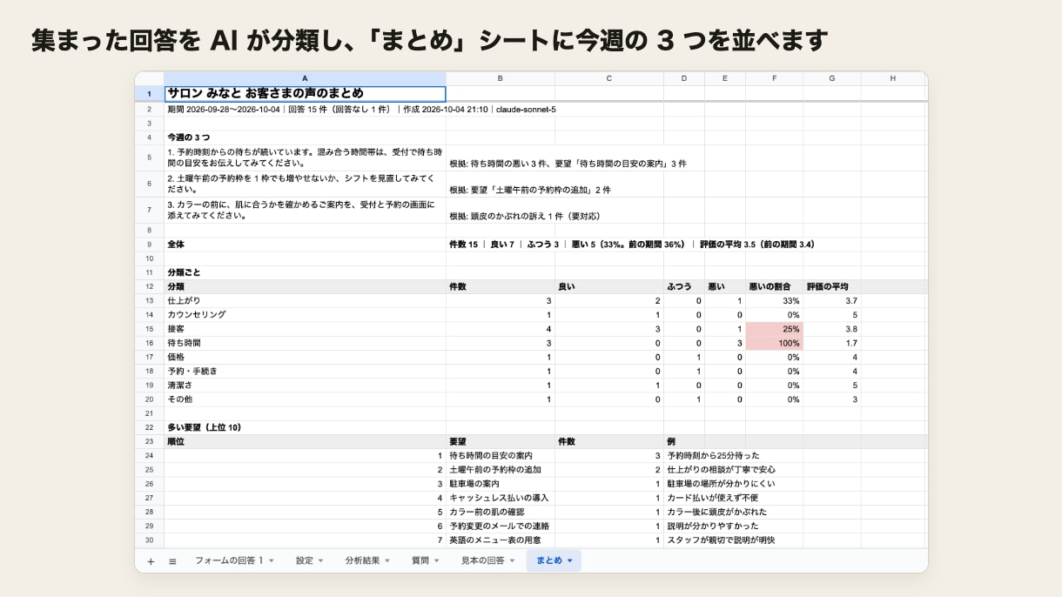This screenshot has width=1062, height=597.
Task: Select row 1 header
Action: 150,94
